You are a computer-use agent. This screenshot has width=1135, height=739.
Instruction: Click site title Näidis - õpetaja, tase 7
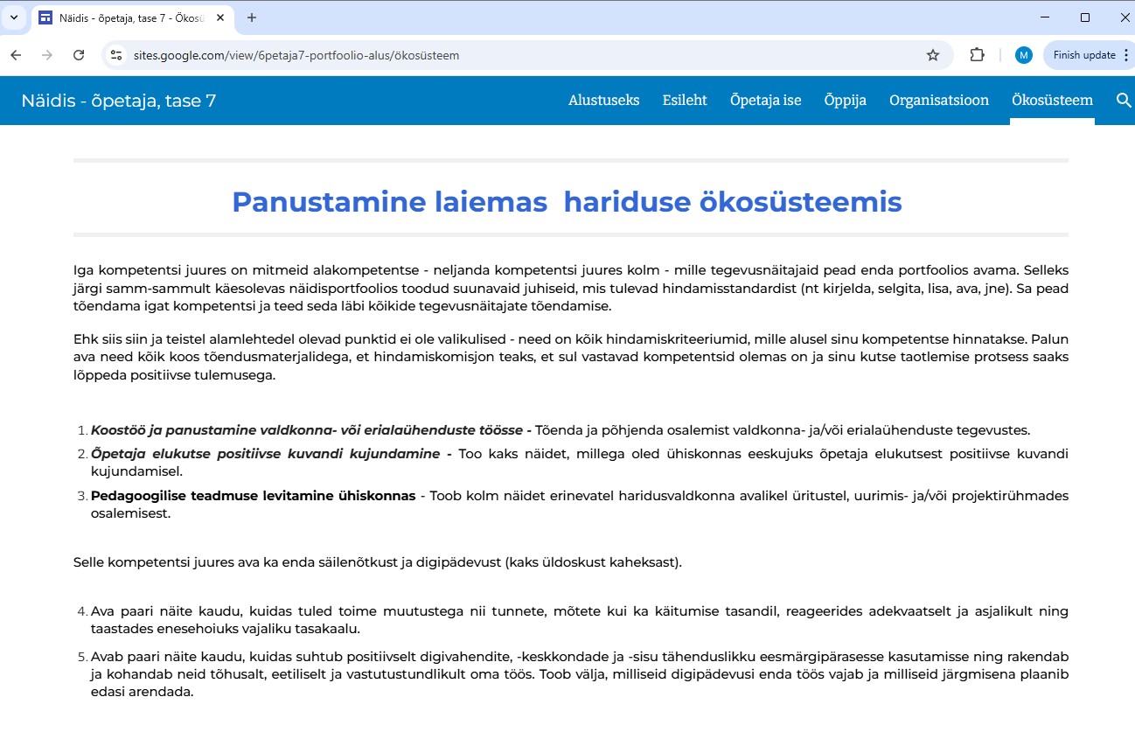point(118,101)
